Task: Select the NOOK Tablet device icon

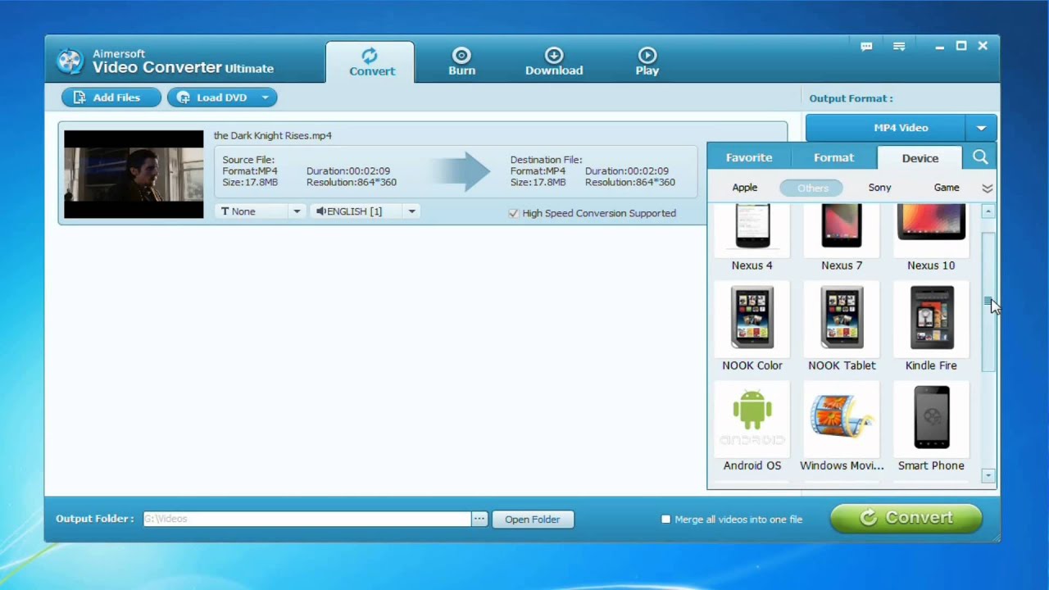Action: [842, 318]
